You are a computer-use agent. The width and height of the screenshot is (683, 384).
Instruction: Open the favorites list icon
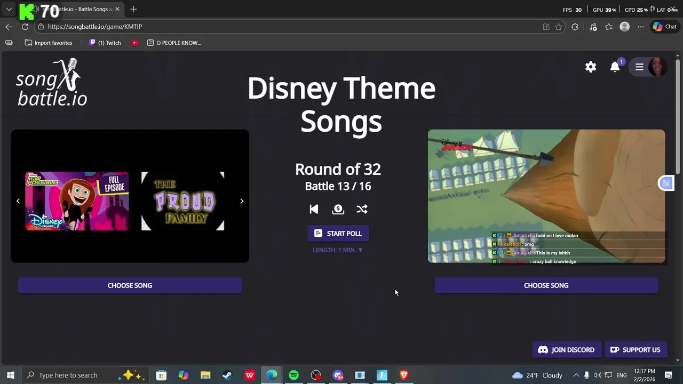click(x=609, y=27)
